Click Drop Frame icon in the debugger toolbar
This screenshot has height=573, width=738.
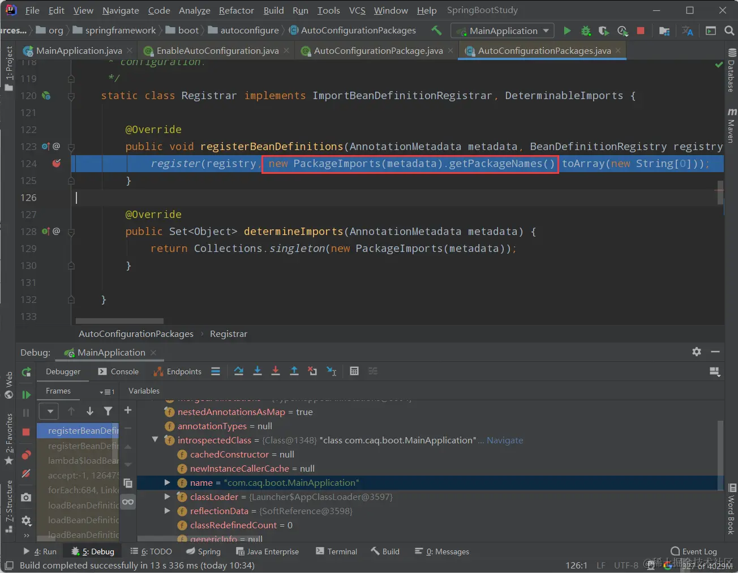click(x=312, y=371)
